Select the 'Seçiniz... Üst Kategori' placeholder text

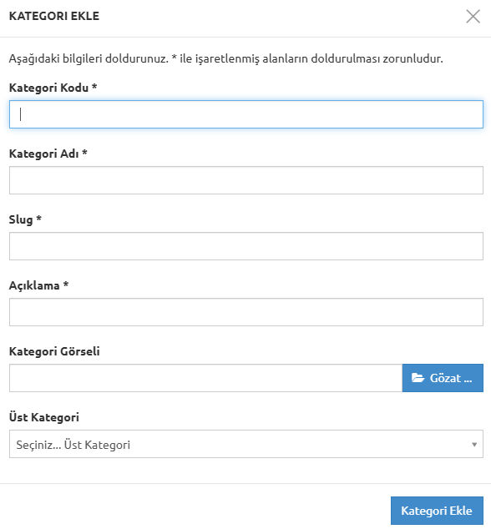coord(73,445)
